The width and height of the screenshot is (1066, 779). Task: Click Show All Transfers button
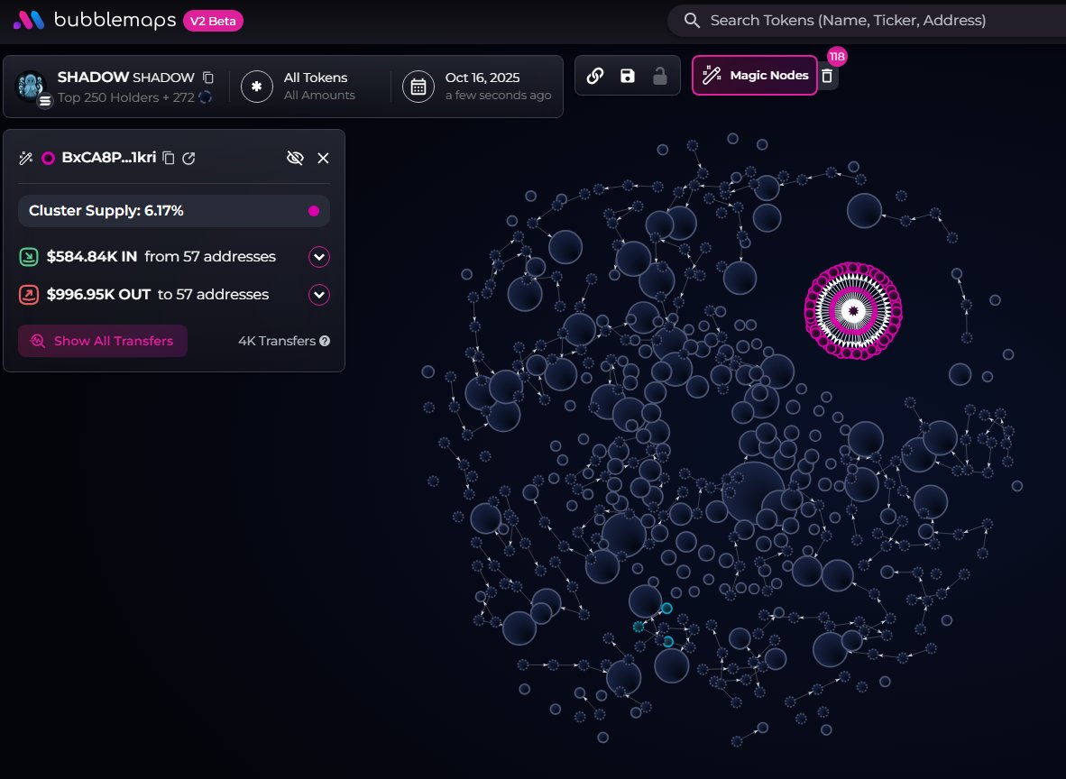point(103,341)
